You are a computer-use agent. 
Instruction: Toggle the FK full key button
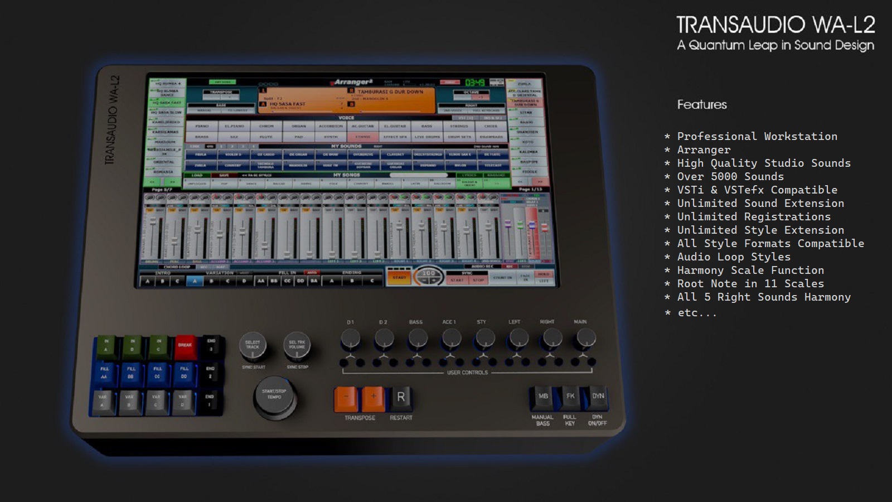(x=570, y=398)
